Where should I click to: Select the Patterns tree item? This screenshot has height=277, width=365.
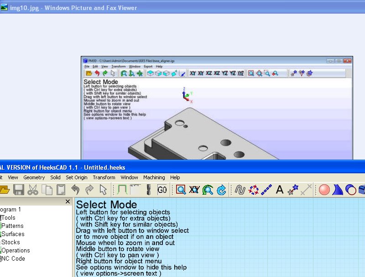click(12, 226)
